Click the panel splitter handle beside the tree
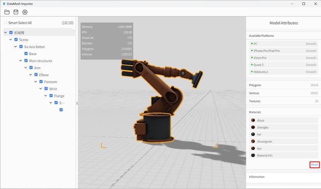Viewport: 321px width, 189px height. pos(77,103)
